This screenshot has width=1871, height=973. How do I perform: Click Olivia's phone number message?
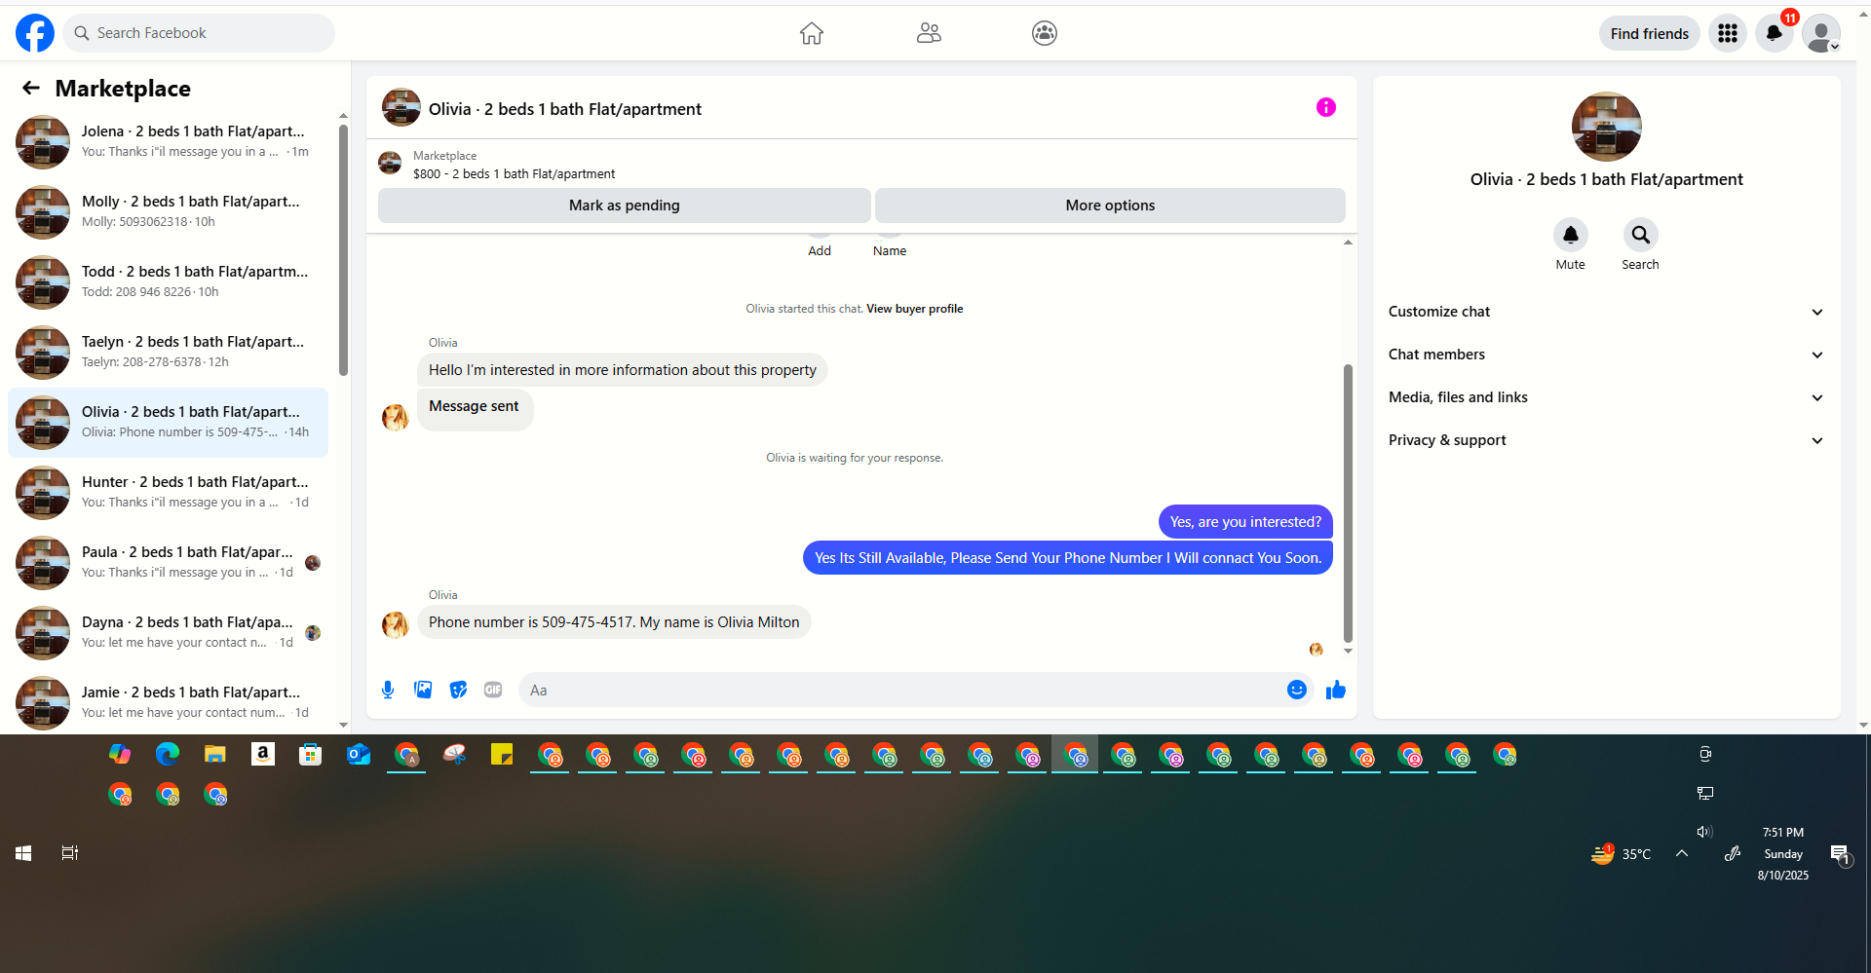[614, 622]
